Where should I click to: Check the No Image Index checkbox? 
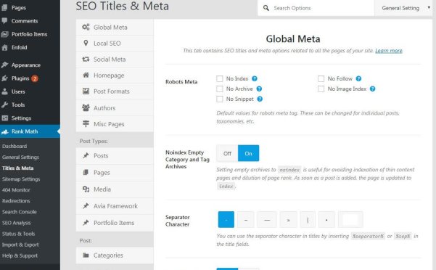point(321,89)
